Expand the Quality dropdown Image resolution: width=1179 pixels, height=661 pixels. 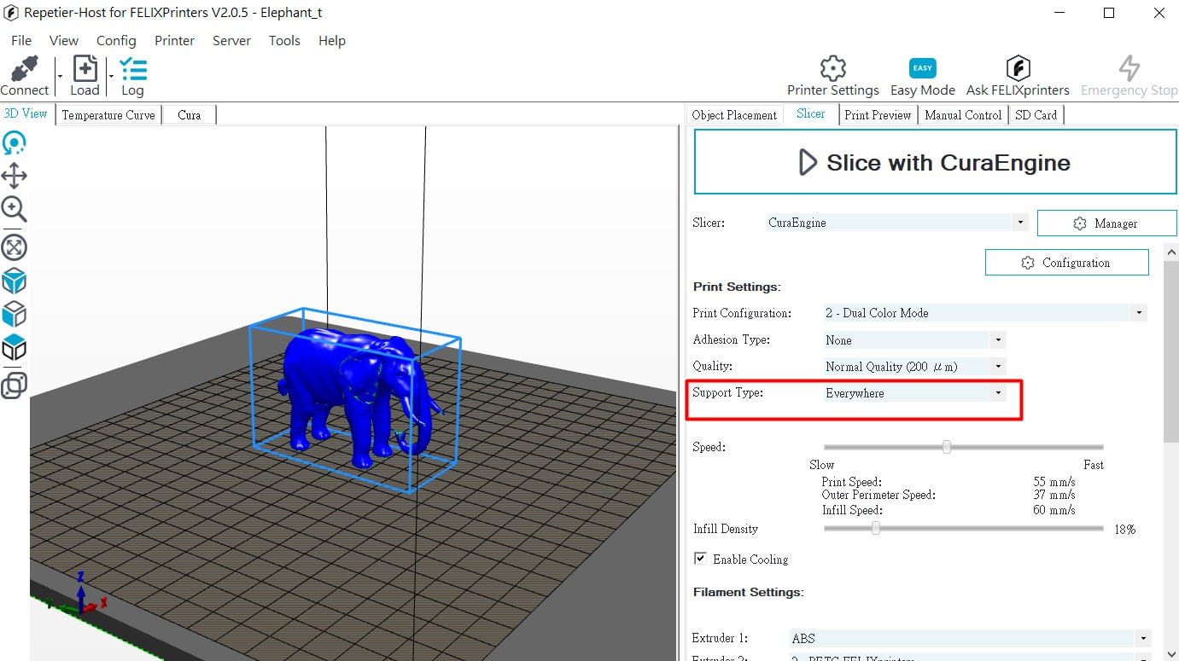998,367
